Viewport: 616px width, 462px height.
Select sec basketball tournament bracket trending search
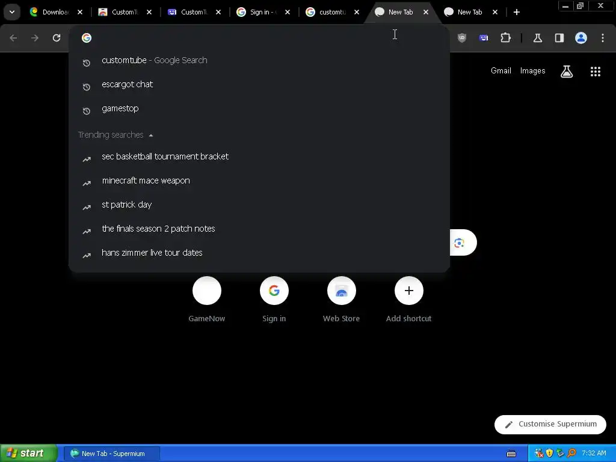tap(259, 157)
